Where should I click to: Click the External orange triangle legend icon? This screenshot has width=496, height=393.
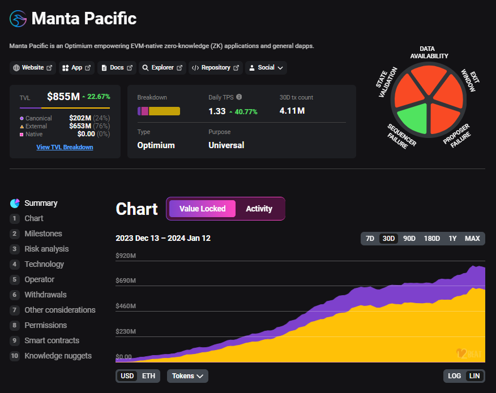[x=22, y=126]
